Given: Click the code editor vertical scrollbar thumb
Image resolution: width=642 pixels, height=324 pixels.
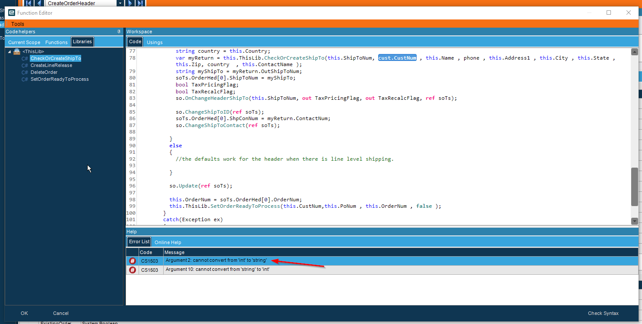Looking at the screenshot, I should 634,187.
